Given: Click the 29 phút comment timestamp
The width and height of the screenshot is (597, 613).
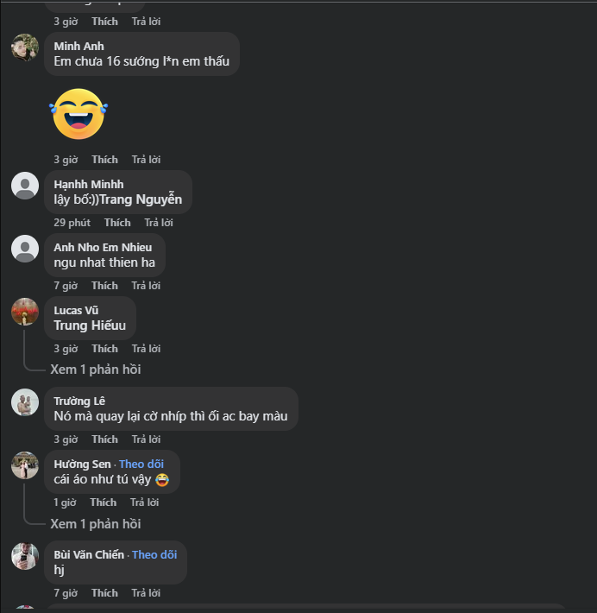Looking at the screenshot, I should [x=72, y=223].
